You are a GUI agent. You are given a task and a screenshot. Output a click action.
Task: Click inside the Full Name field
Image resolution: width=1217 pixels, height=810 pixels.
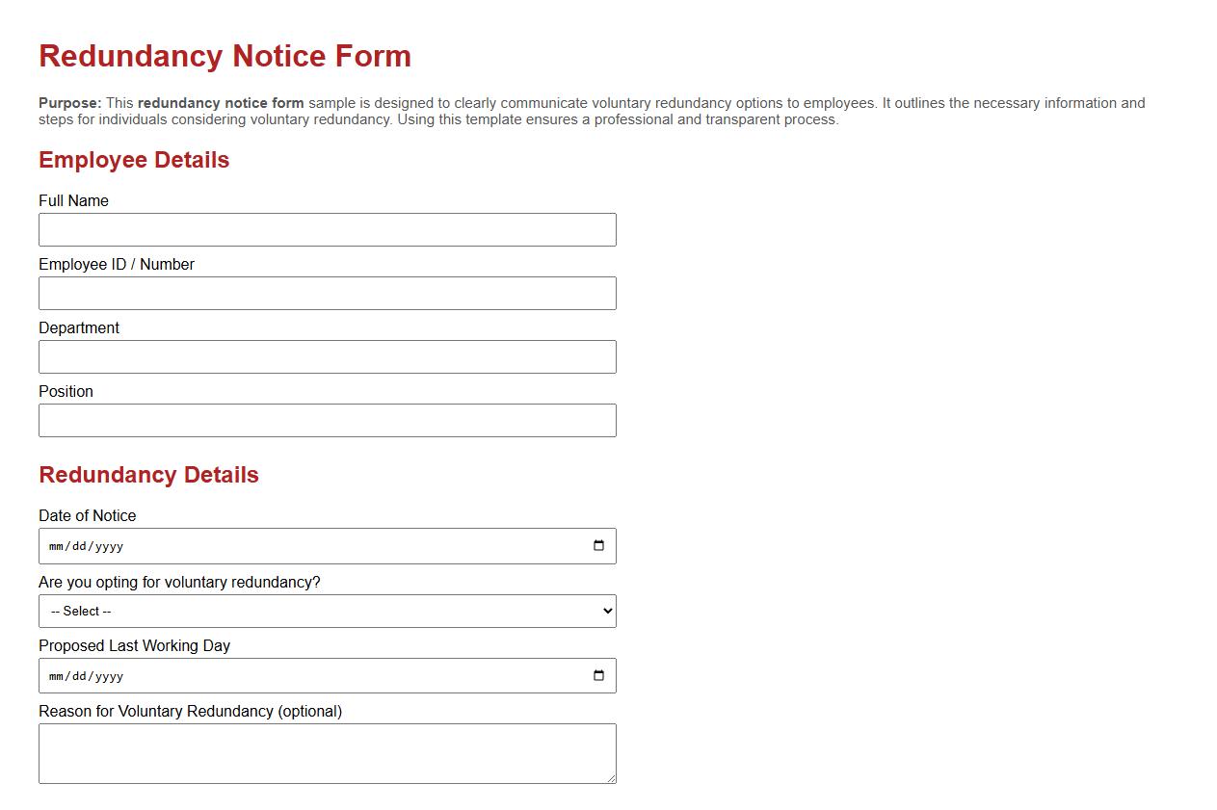click(327, 229)
